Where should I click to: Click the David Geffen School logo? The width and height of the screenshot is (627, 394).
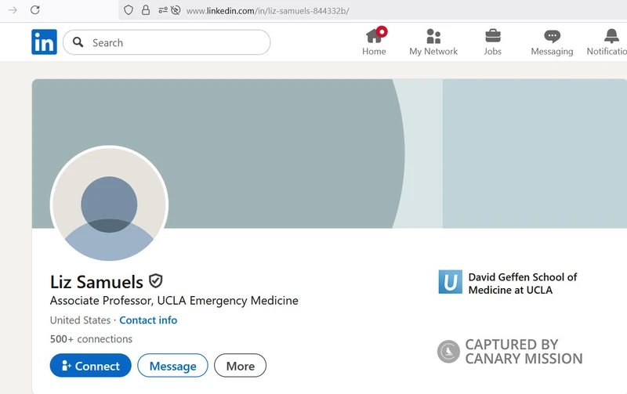click(450, 282)
